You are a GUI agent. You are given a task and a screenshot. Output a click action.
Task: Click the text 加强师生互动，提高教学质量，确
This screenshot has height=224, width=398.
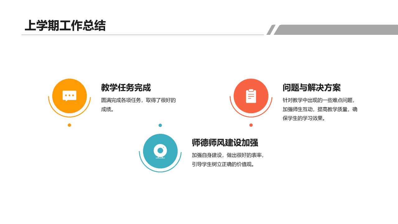[320, 109]
